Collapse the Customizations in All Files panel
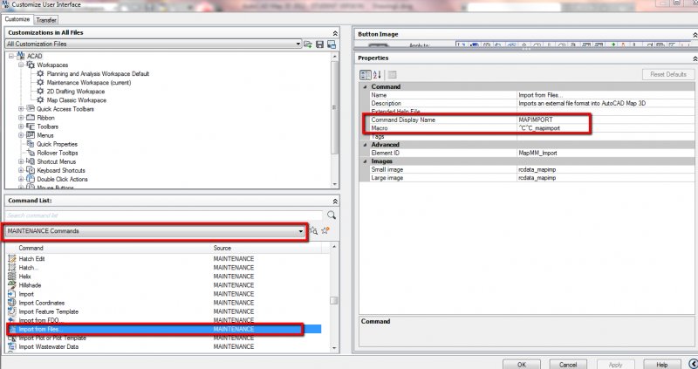This screenshot has height=369, width=698. coord(335,33)
